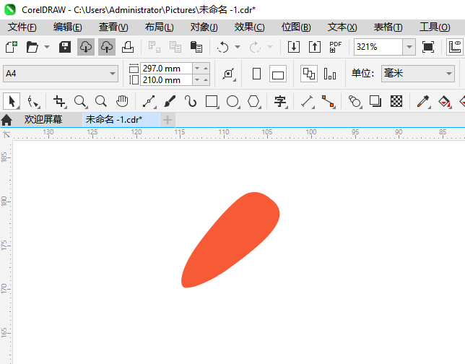Select the Polygon tool
The image size is (465, 364).
254,101
